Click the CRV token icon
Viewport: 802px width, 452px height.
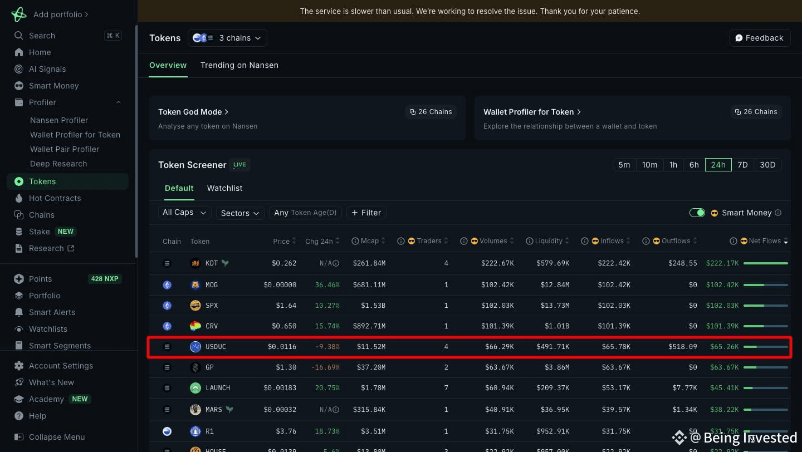[195, 326]
